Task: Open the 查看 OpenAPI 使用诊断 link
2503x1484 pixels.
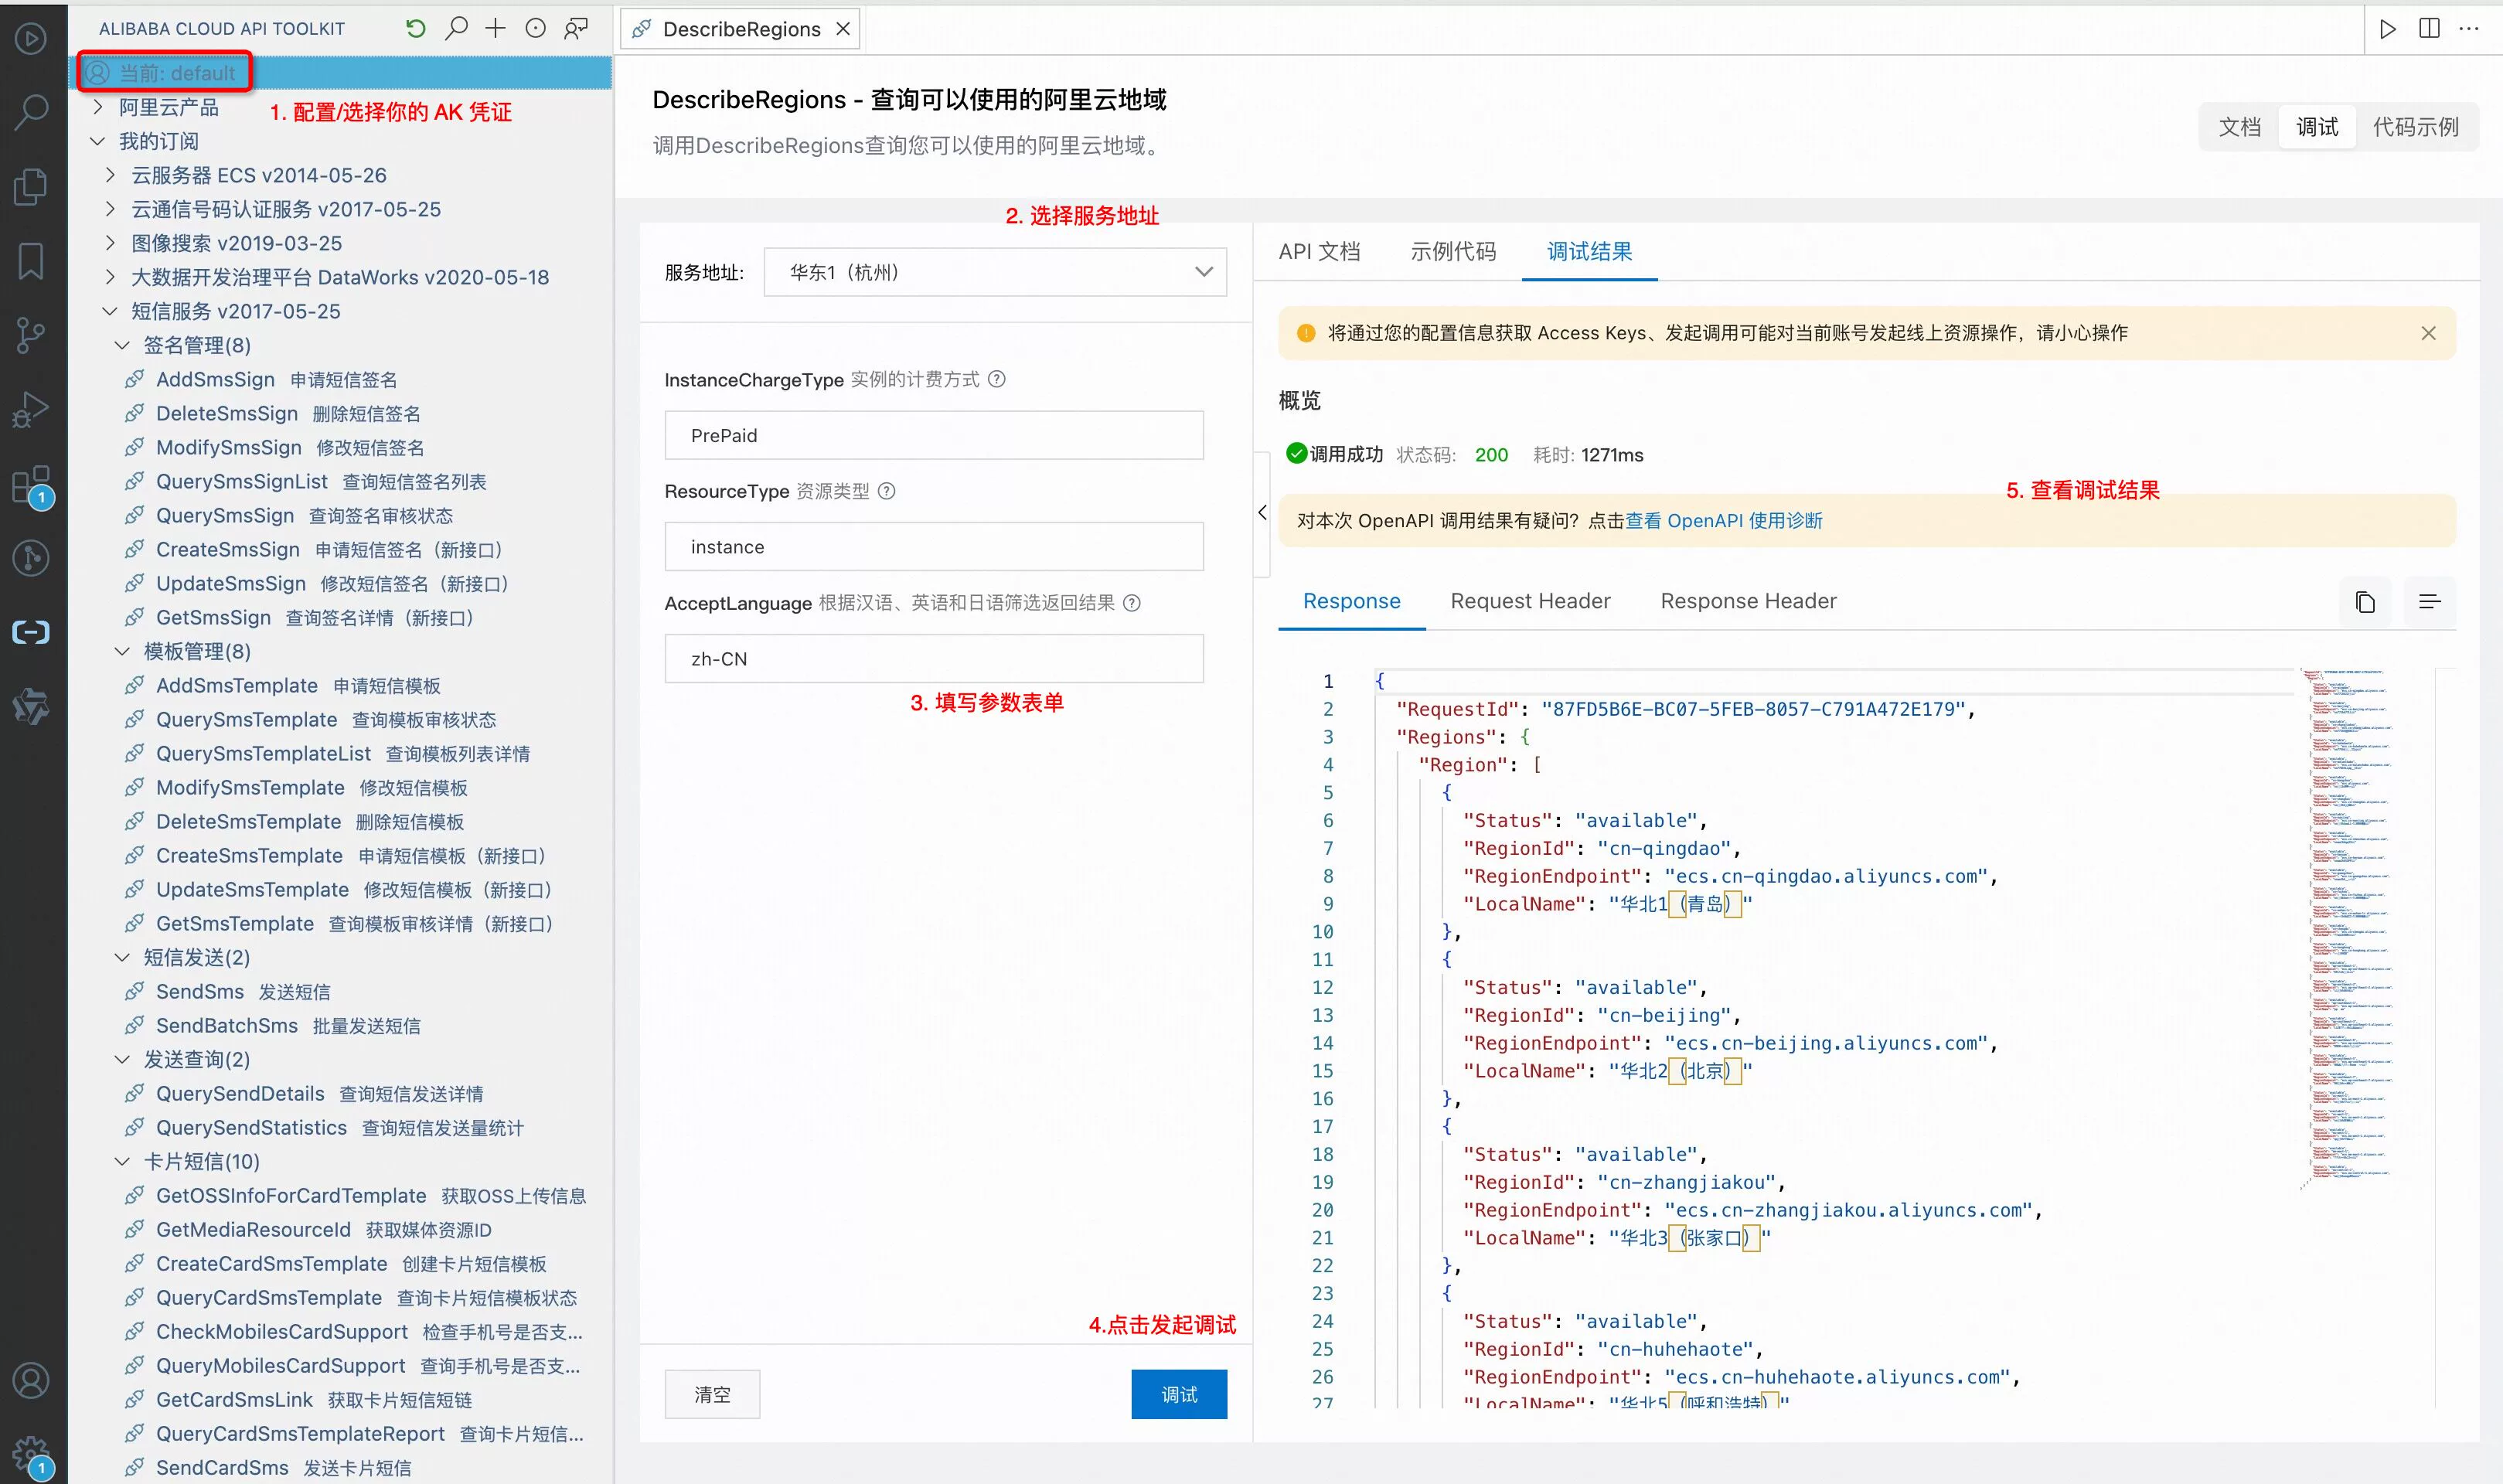Action: pos(1723,521)
